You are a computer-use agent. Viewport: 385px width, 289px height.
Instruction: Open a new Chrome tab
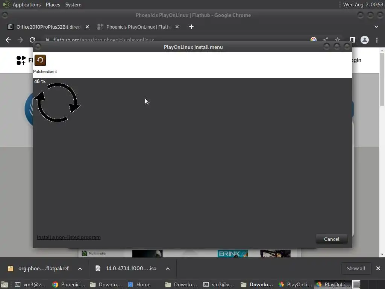point(191,27)
